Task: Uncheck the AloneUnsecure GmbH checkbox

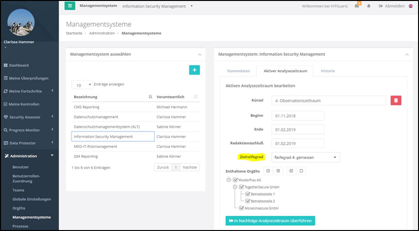Action: [x=241, y=208]
